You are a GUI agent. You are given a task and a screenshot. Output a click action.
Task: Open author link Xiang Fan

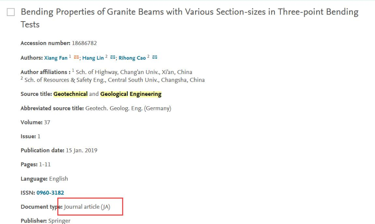tap(56, 58)
